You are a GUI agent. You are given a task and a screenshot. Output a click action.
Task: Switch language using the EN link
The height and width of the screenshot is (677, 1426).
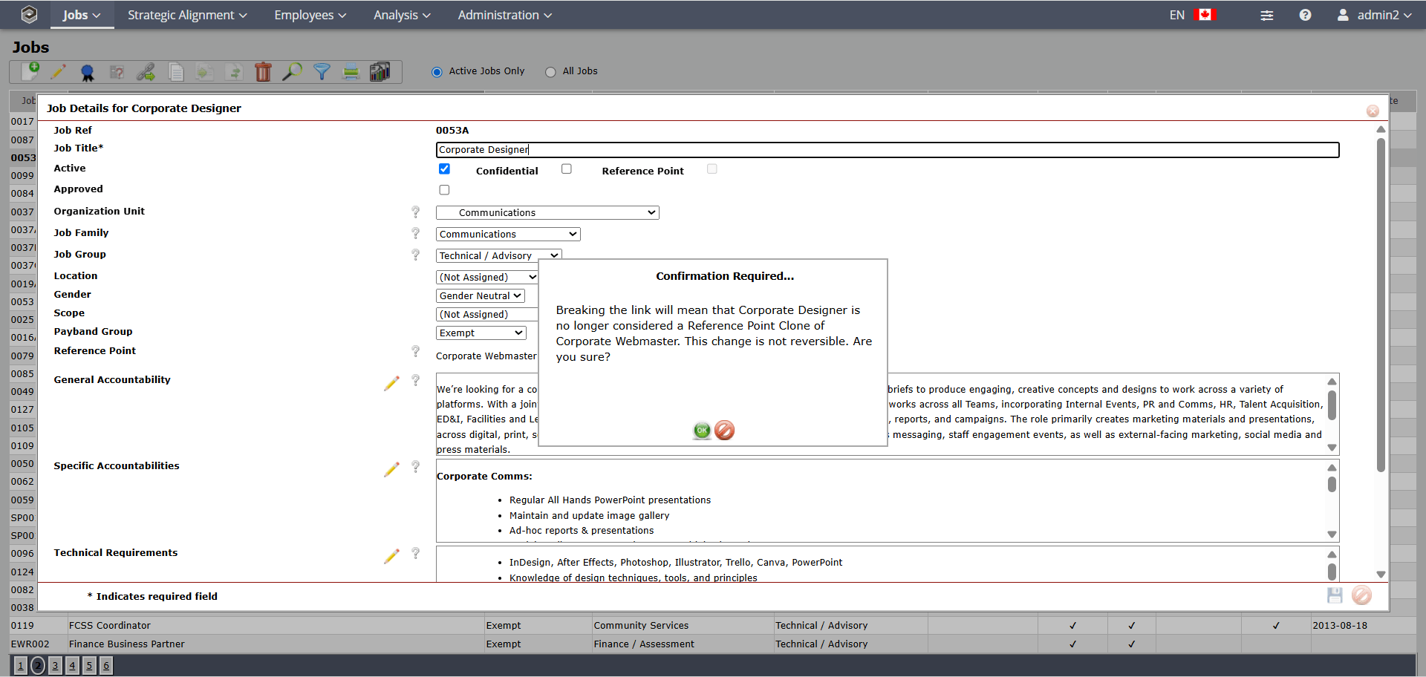tap(1177, 15)
